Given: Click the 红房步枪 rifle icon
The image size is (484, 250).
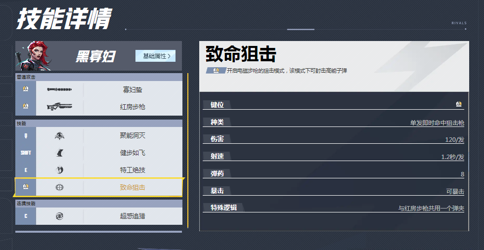Looking at the screenshot, I should [x=59, y=107].
